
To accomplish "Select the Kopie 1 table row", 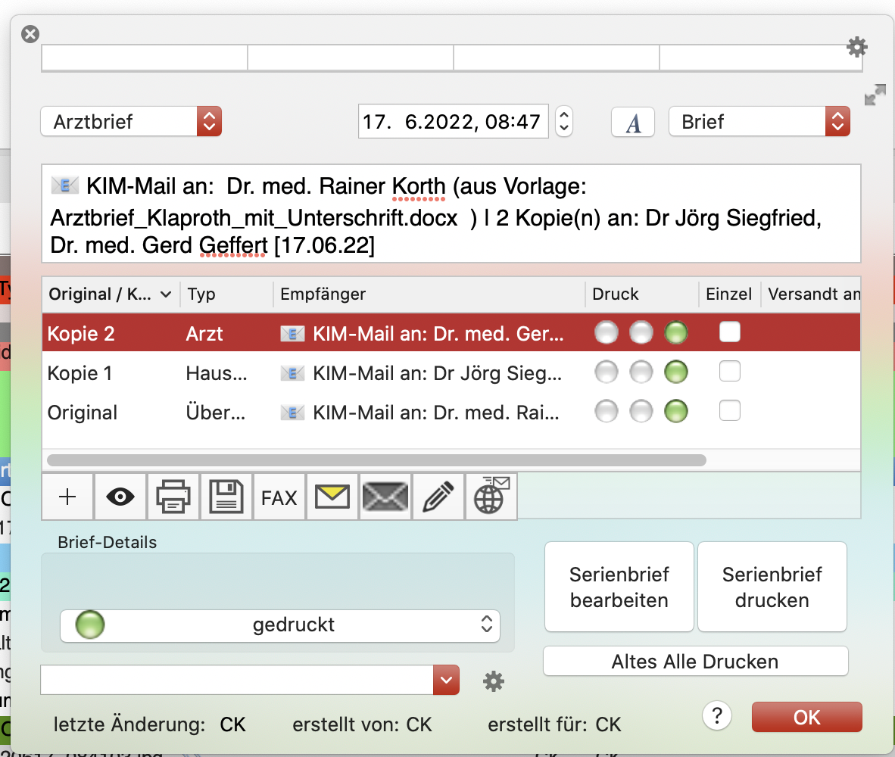I will 451,372.
